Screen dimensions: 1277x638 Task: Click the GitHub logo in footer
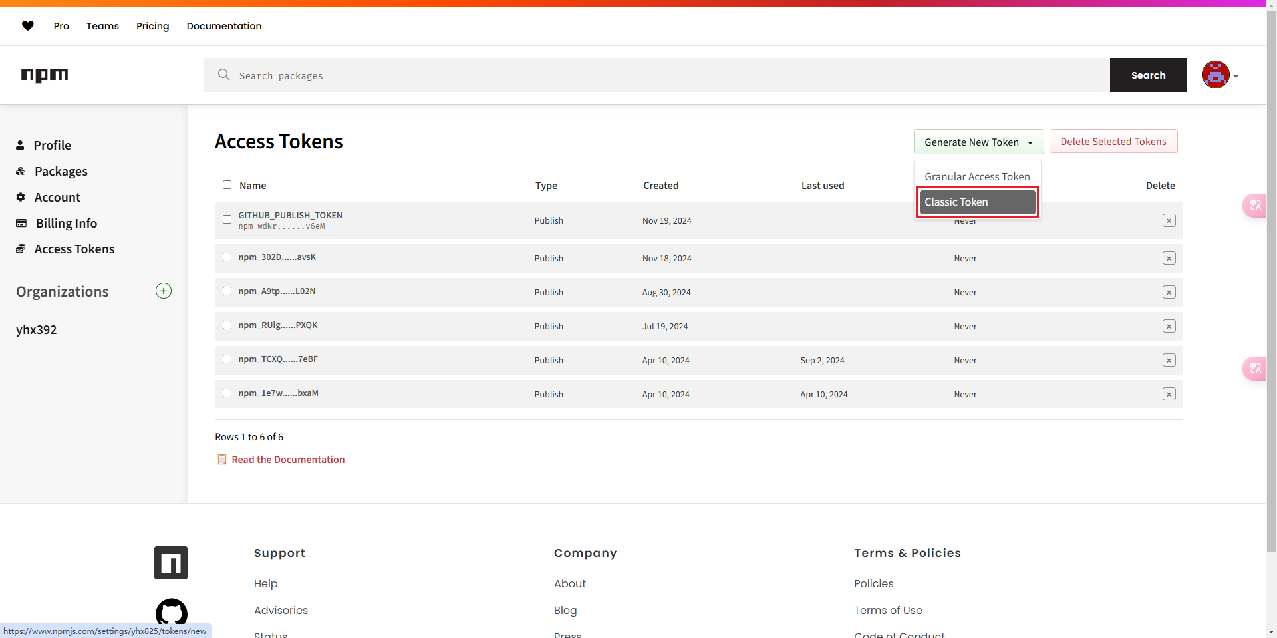click(171, 613)
